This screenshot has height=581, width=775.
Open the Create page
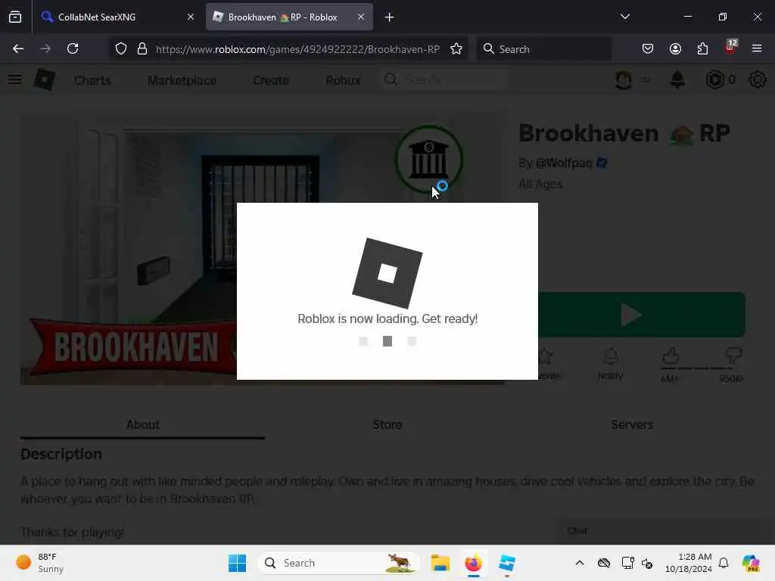(271, 80)
